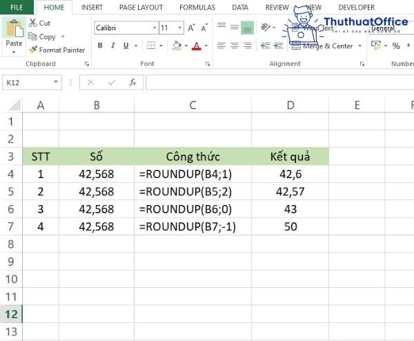Align text right
The image size is (414, 341).
pyautogui.click(x=247, y=46)
